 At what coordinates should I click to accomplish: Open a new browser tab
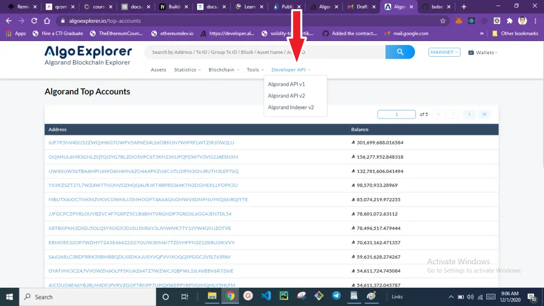pos(464,7)
